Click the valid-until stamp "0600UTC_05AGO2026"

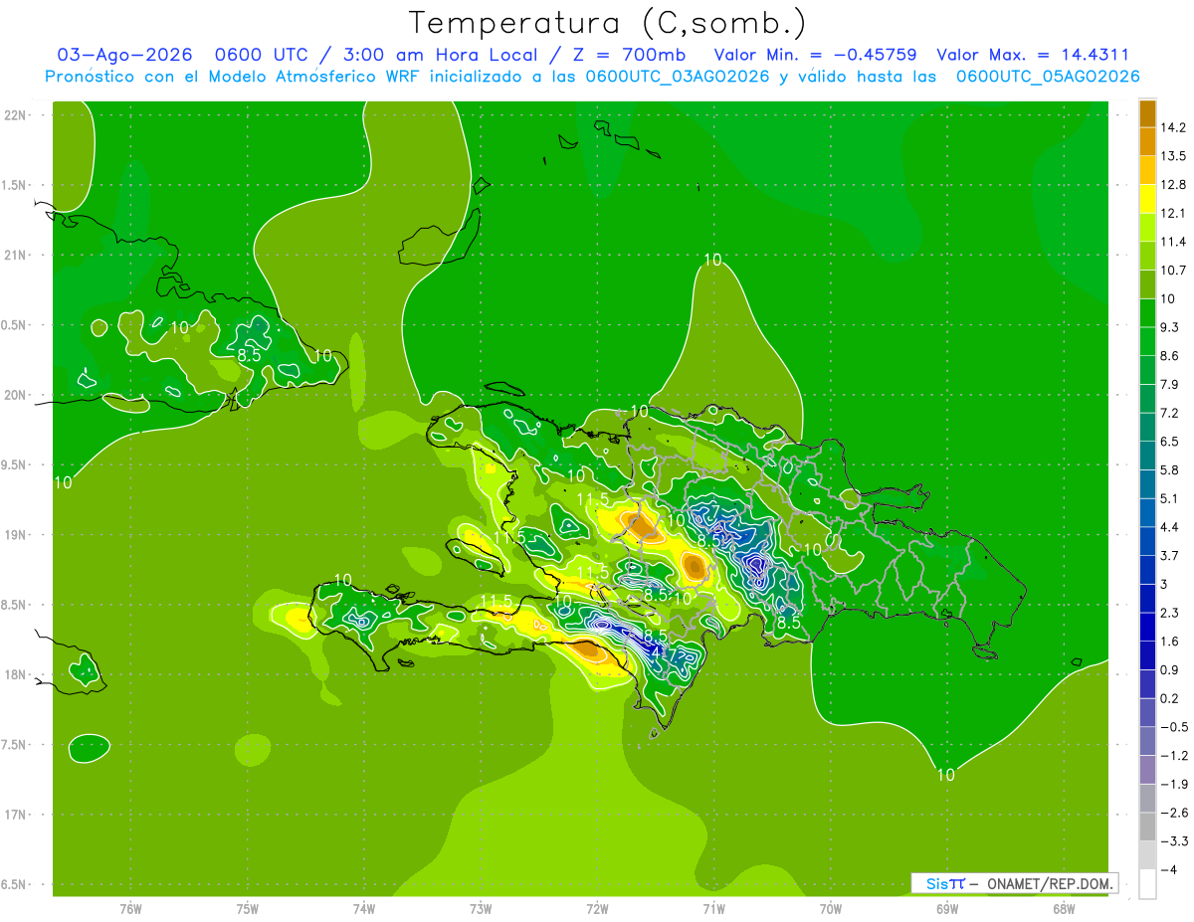pos(1048,77)
